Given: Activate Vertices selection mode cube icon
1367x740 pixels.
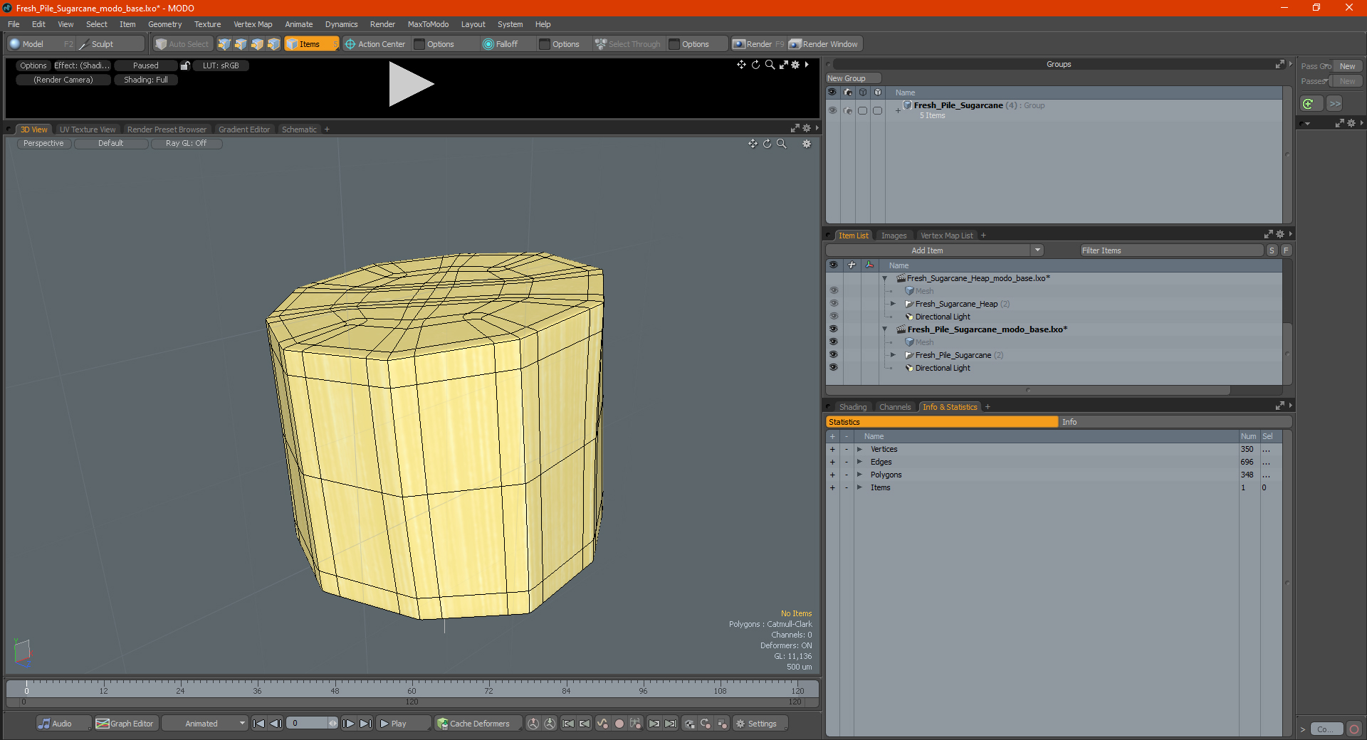Looking at the screenshot, I should pyautogui.click(x=224, y=44).
